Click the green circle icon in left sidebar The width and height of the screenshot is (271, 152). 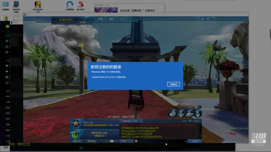(8, 26)
